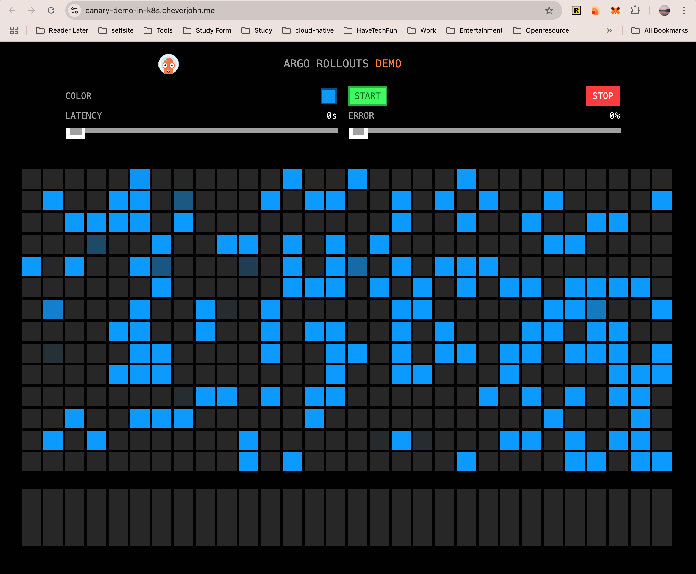Bookmark this page with the star icon
The height and width of the screenshot is (574, 696).
tap(549, 11)
